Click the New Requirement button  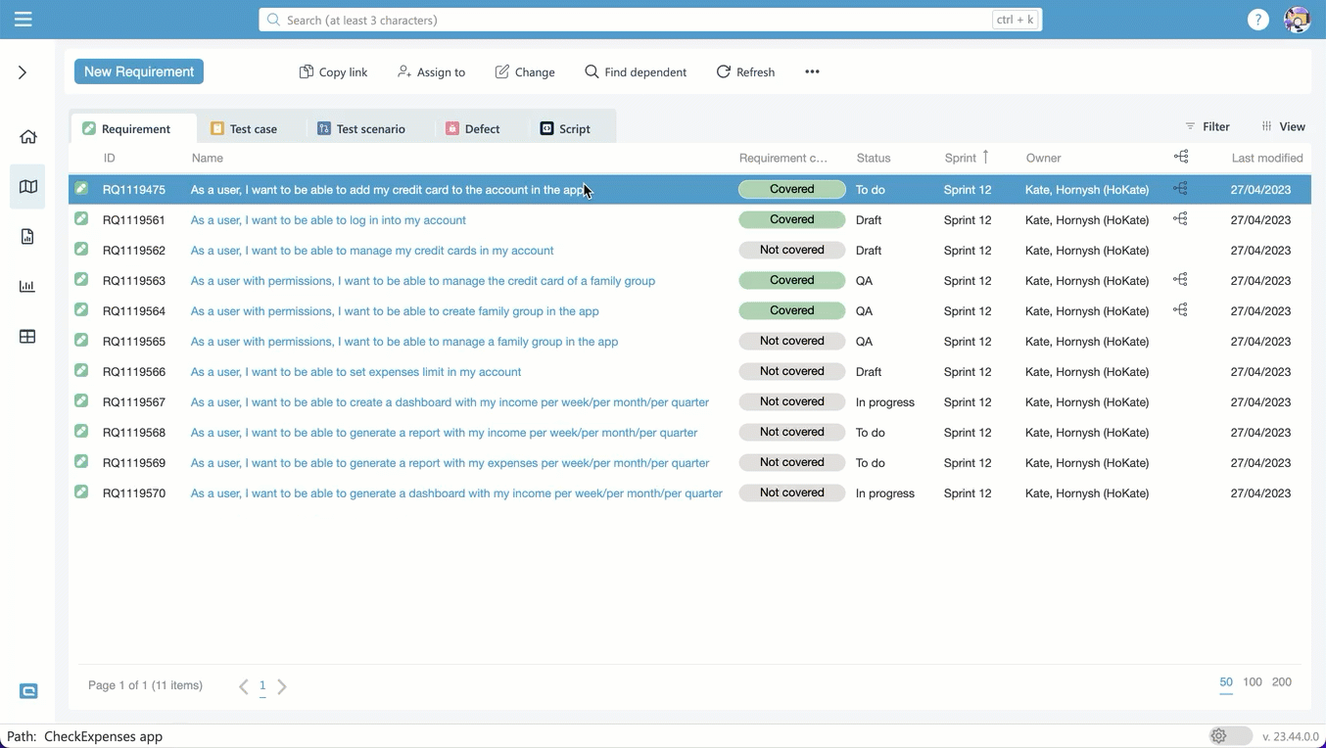pyautogui.click(x=139, y=71)
